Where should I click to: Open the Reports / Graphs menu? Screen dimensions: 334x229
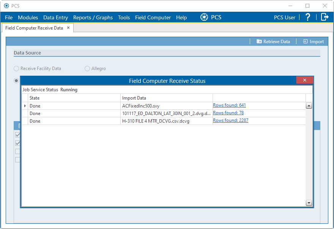point(93,17)
